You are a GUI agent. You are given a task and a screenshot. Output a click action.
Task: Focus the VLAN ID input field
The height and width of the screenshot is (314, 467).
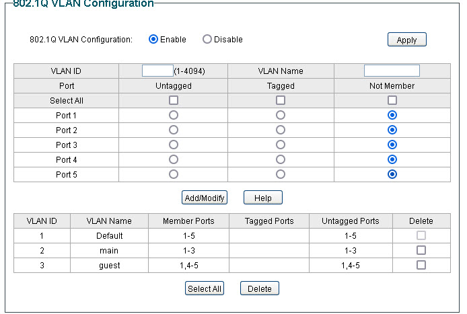(157, 71)
